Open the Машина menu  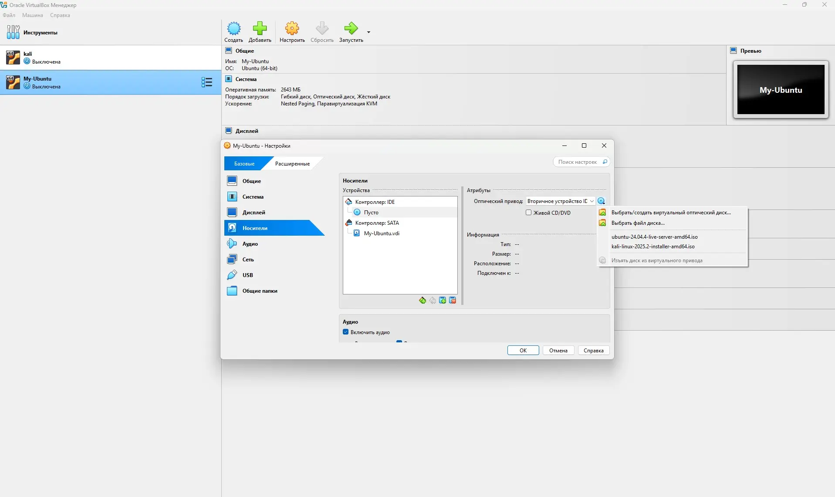click(33, 15)
